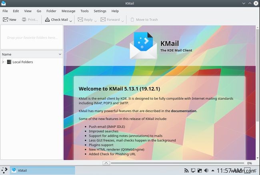This screenshot has width=260, height=175.
Task: Open the Tools menu
Action: point(84,11)
